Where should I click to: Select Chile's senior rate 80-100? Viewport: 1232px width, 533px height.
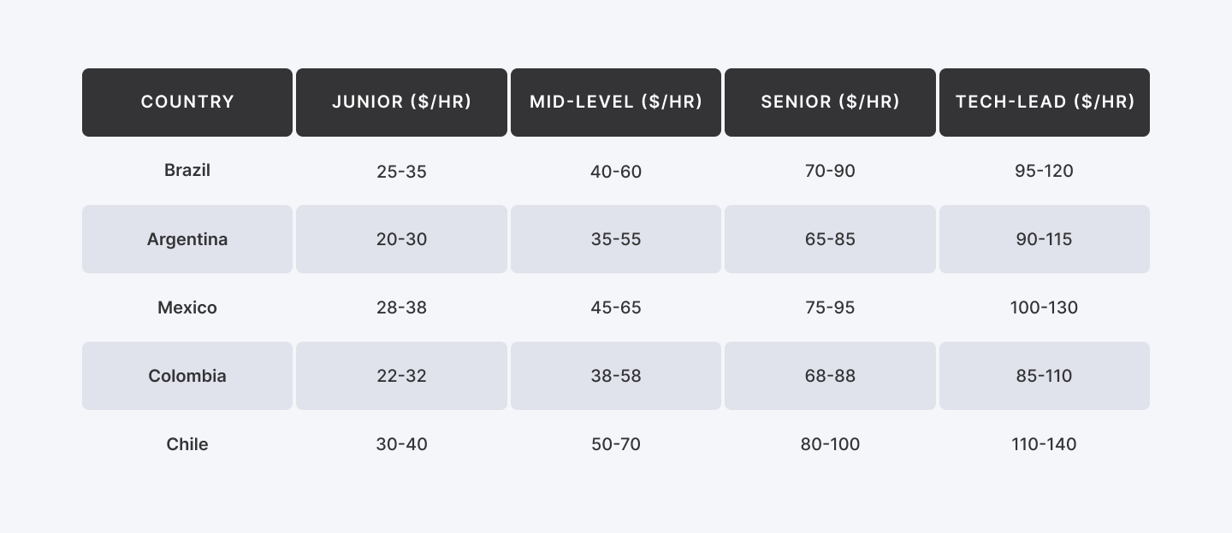830,444
